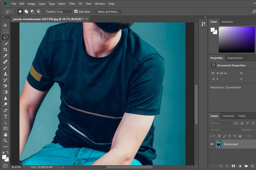This screenshot has width=256, height=170.
Task: Select the Clone Stamp tool
Action: coord(5,74)
